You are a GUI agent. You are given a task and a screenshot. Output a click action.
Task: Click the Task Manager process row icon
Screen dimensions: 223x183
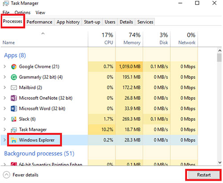click(x=14, y=130)
